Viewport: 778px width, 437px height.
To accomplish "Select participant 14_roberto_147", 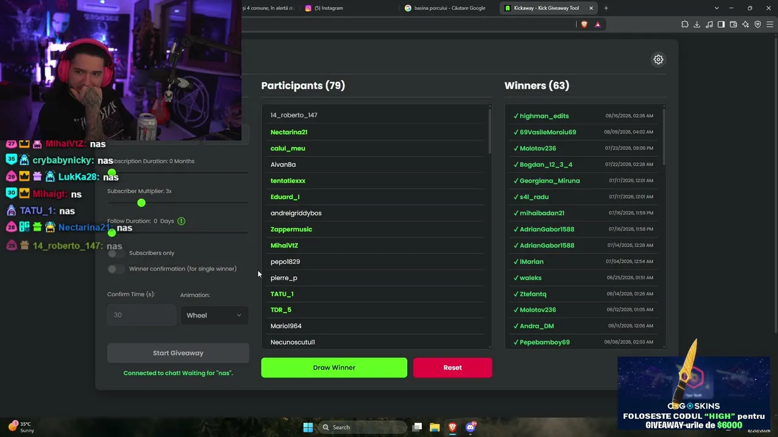I will coord(294,115).
